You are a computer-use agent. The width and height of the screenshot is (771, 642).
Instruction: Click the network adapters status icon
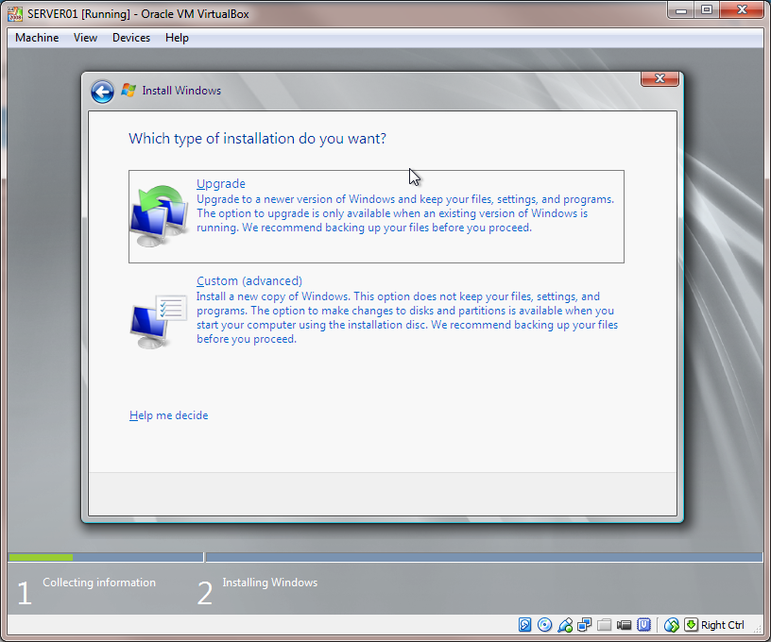pyautogui.click(x=584, y=625)
